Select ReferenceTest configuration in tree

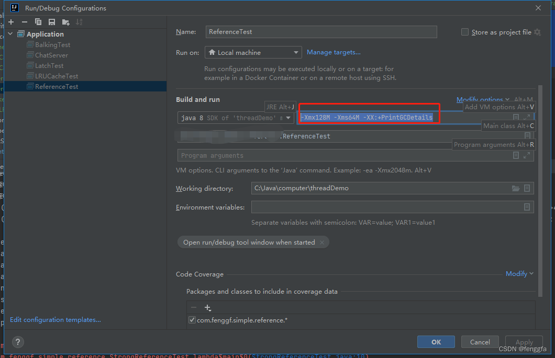click(85, 87)
